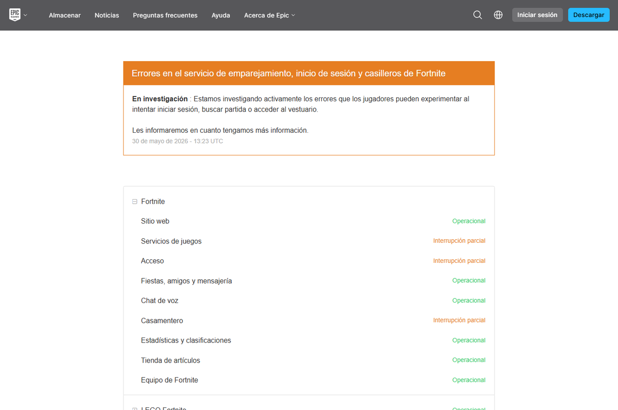
Task: Click the 'Fortnite' group heading text
Action: tap(153, 202)
